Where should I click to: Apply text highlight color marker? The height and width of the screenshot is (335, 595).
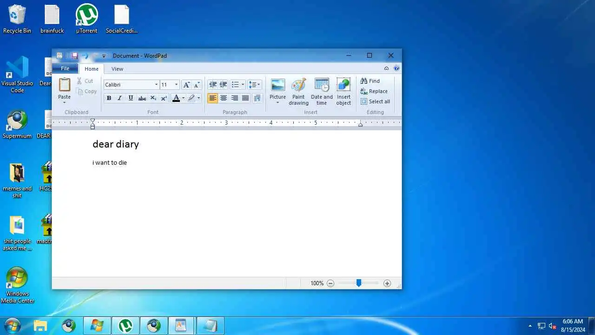pos(192,98)
